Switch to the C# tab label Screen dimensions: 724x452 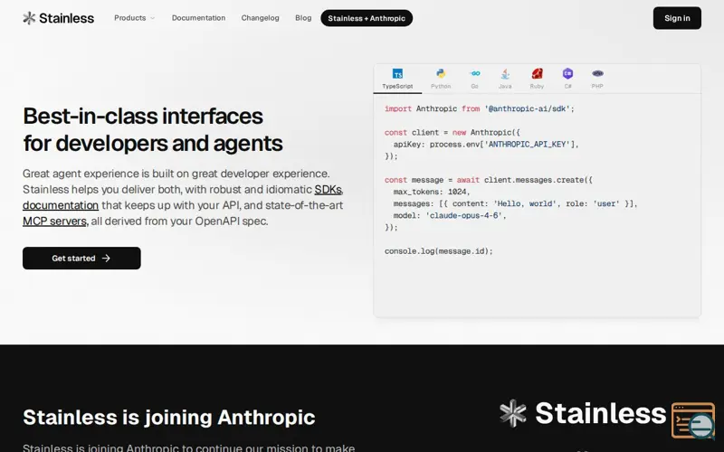click(x=567, y=86)
